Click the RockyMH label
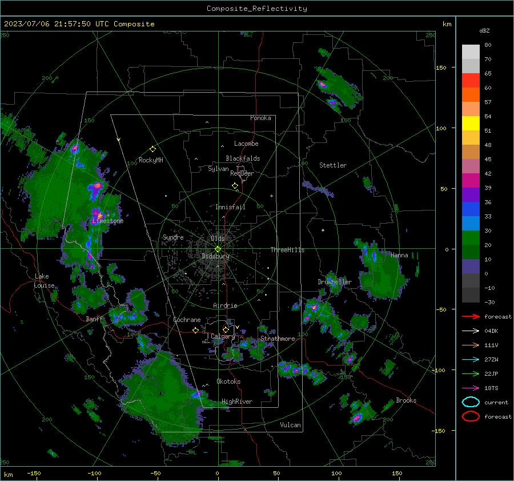Screen dimensions: 514x481 click(x=151, y=160)
